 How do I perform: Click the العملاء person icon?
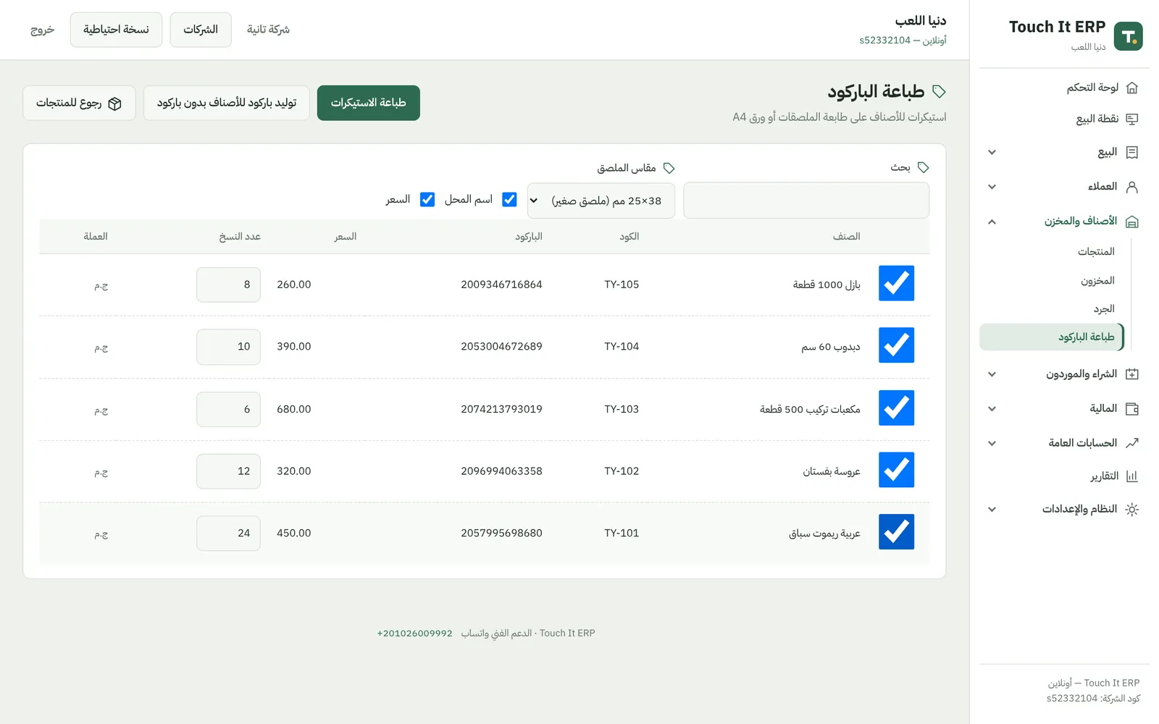tap(1132, 187)
